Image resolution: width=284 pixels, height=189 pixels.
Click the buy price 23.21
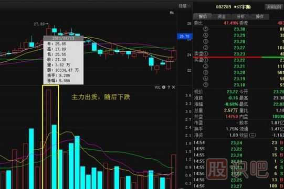coord(239,66)
